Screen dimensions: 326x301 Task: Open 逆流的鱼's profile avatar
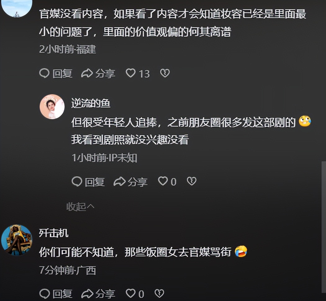point(52,106)
